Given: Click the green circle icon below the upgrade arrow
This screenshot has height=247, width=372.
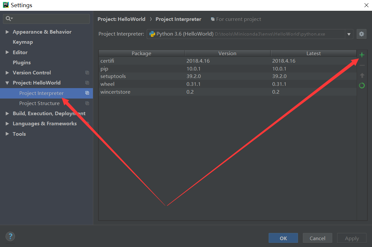Looking at the screenshot, I should pyautogui.click(x=362, y=85).
